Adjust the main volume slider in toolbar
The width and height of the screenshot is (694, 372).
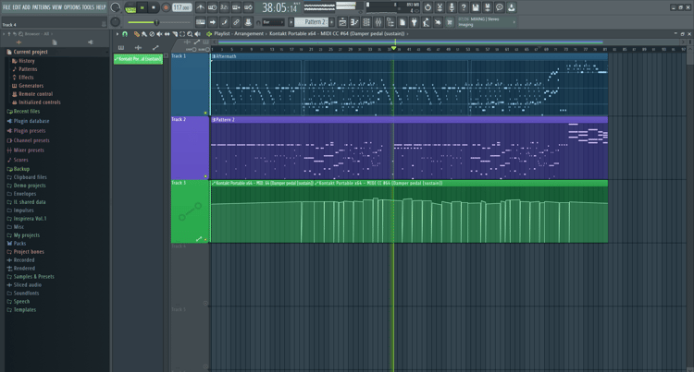pyautogui.click(x=156, y=22)
